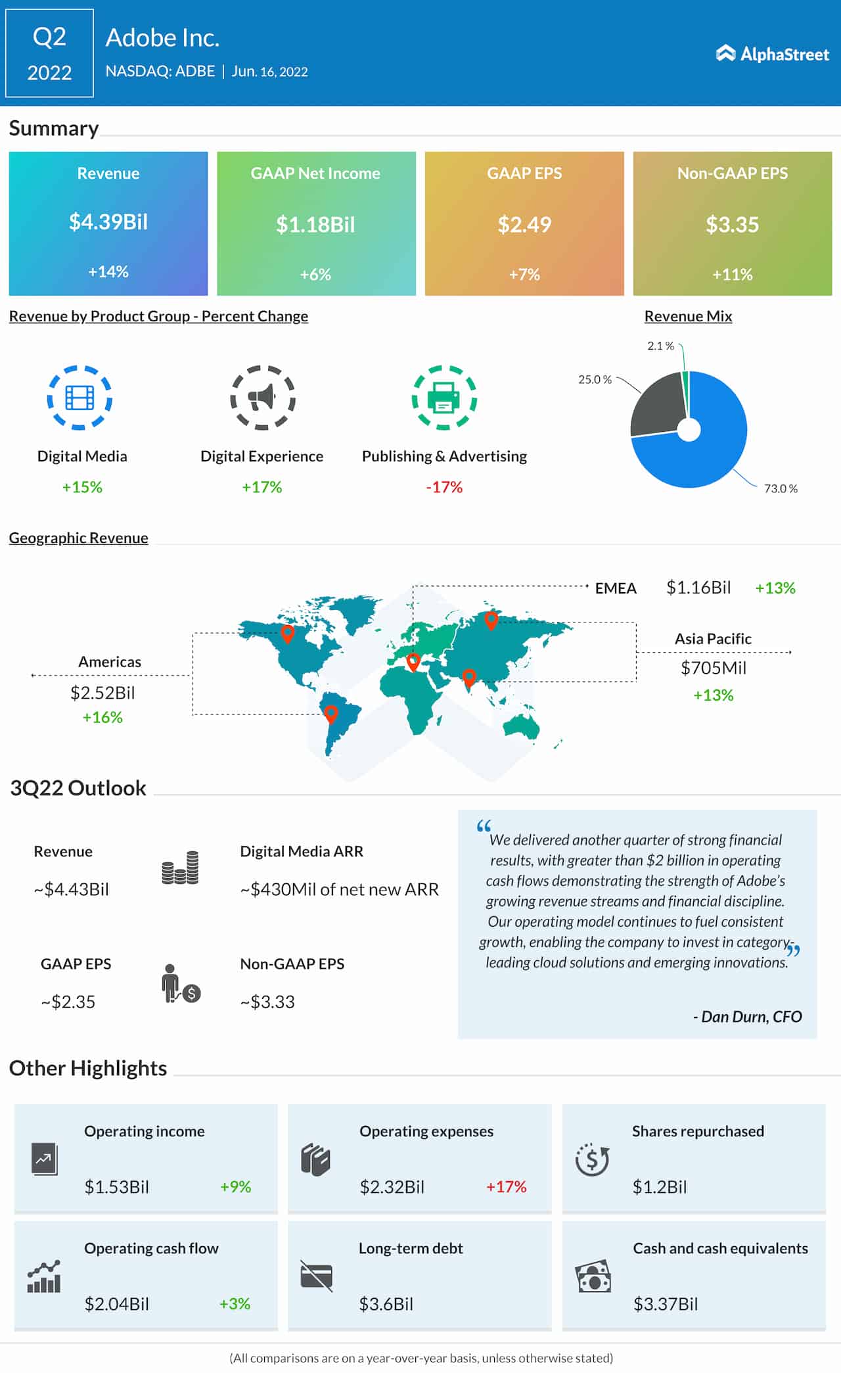Viewport: 841px width, 1373px height.
Task: Click the Digital Experience megaphone icon
Action: 262,398
